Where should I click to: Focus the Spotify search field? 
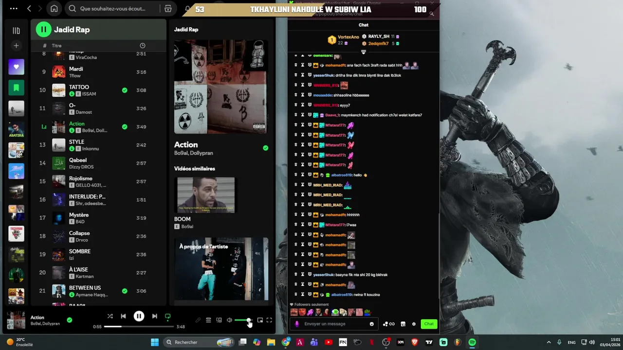click(x=113, y=9)
